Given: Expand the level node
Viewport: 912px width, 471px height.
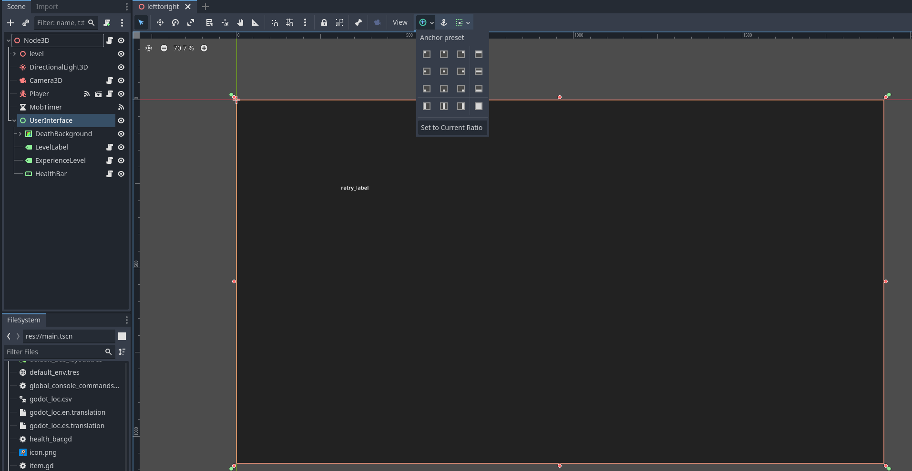Looking at the screenshot, I should (14, 54).
